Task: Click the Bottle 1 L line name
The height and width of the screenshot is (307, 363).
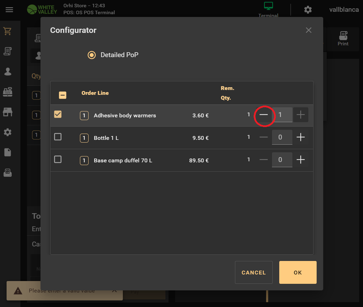Action: [x=106, y=138]
